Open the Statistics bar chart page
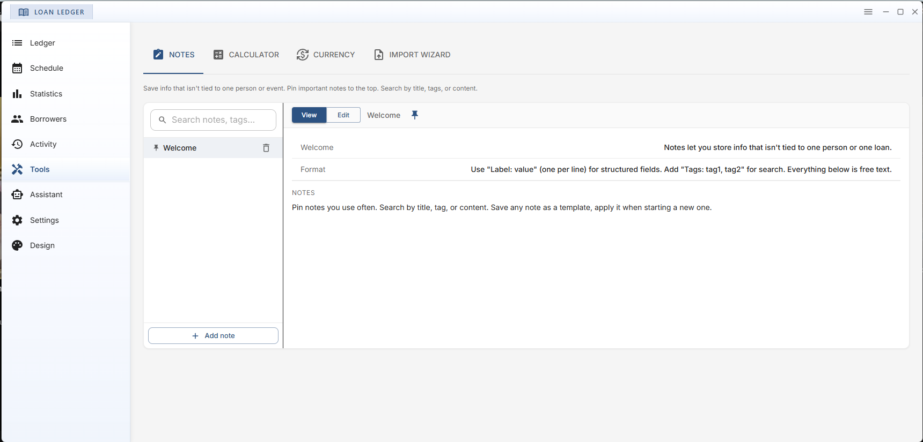This screenshot has height=442, width=923. click(x=46, y=94)
